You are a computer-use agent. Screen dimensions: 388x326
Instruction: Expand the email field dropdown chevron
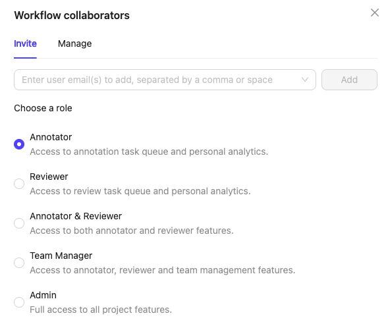pos(305,80)
